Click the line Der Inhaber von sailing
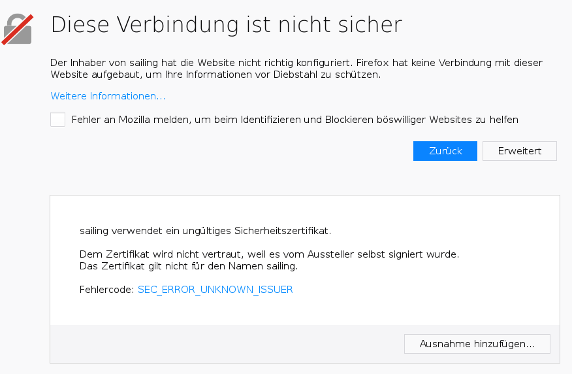 point(296,63)
